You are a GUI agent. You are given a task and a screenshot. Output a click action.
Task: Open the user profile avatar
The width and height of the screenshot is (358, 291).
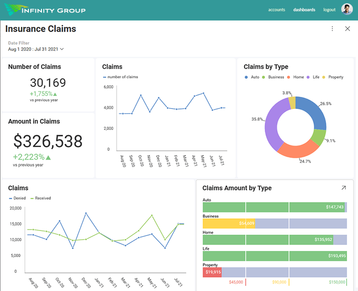point(347,10)
